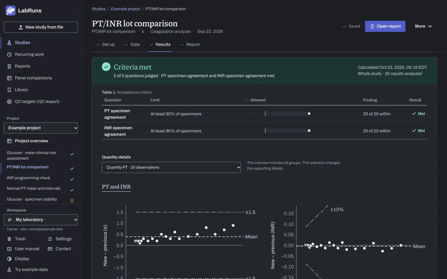Open QC targets (QC export)
Screen dimensions: 447x279
pyautogui.click(x=41, y=102)
